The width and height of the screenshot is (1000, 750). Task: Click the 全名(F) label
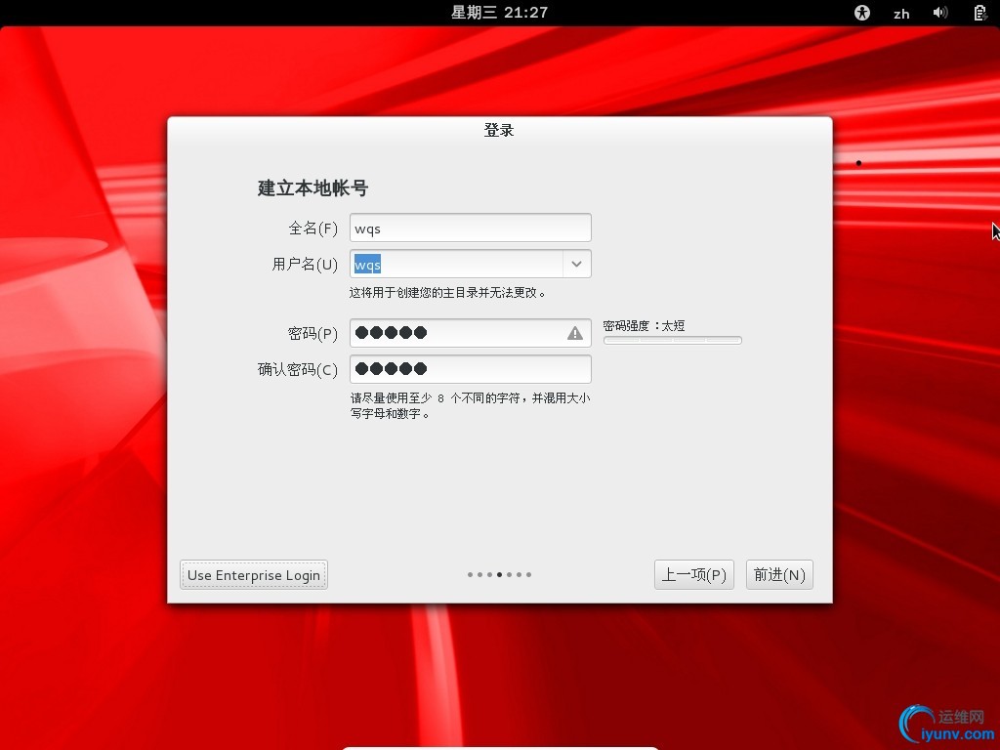point(313,229)
